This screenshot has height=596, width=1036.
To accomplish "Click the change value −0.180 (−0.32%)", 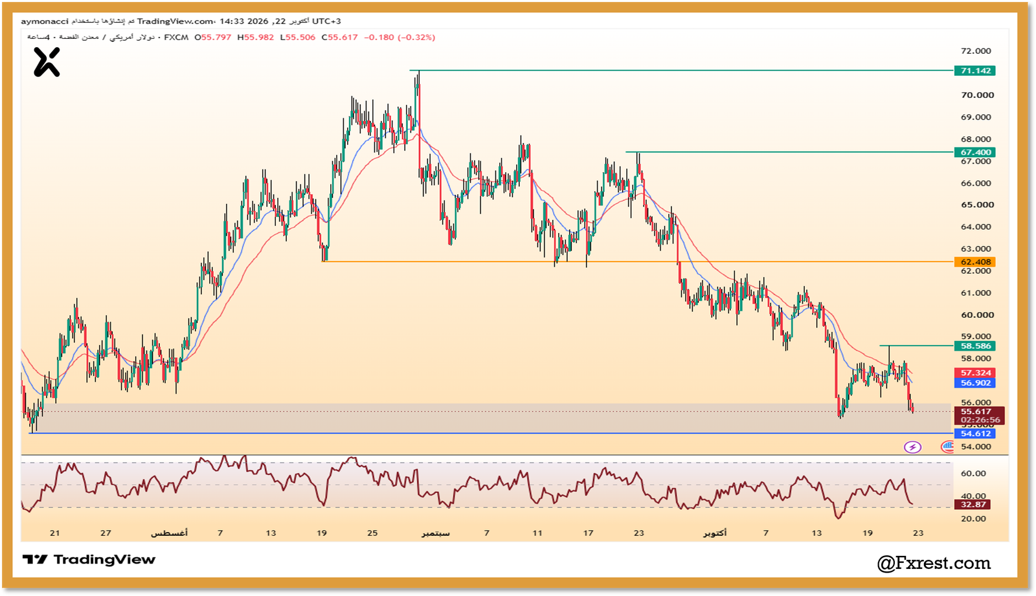I will pos(400,38).
